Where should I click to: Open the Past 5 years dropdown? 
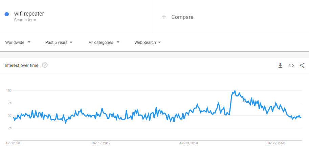tap(59, 43)
